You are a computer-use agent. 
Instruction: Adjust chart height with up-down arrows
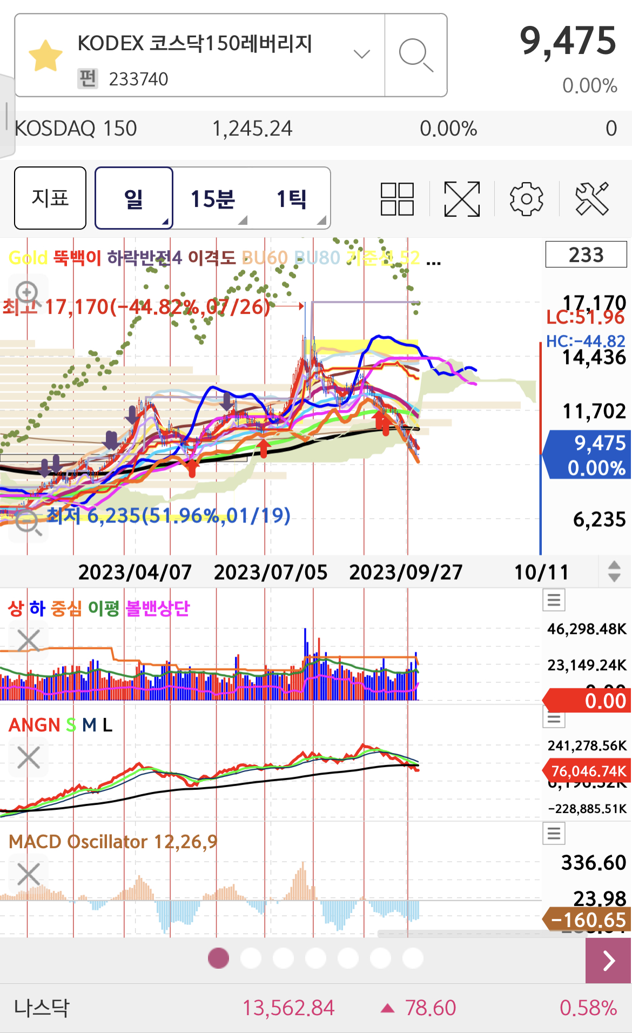(x=614, y=571)
